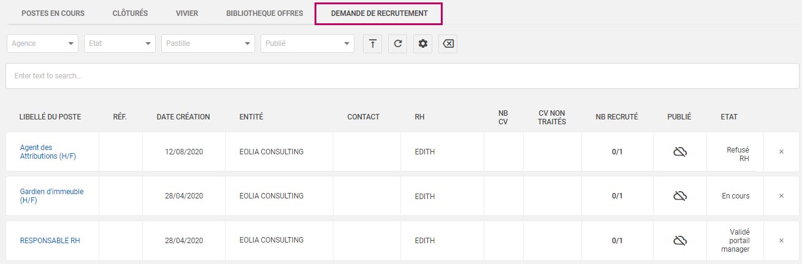This screenshot has width=802, height=264.
Task: Click unpublished cloud icon for Agent des Attributions
Action: 679,152
